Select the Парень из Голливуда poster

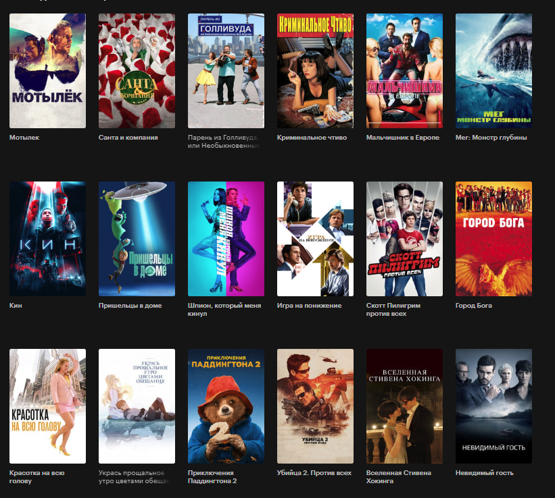coord(226,71)
